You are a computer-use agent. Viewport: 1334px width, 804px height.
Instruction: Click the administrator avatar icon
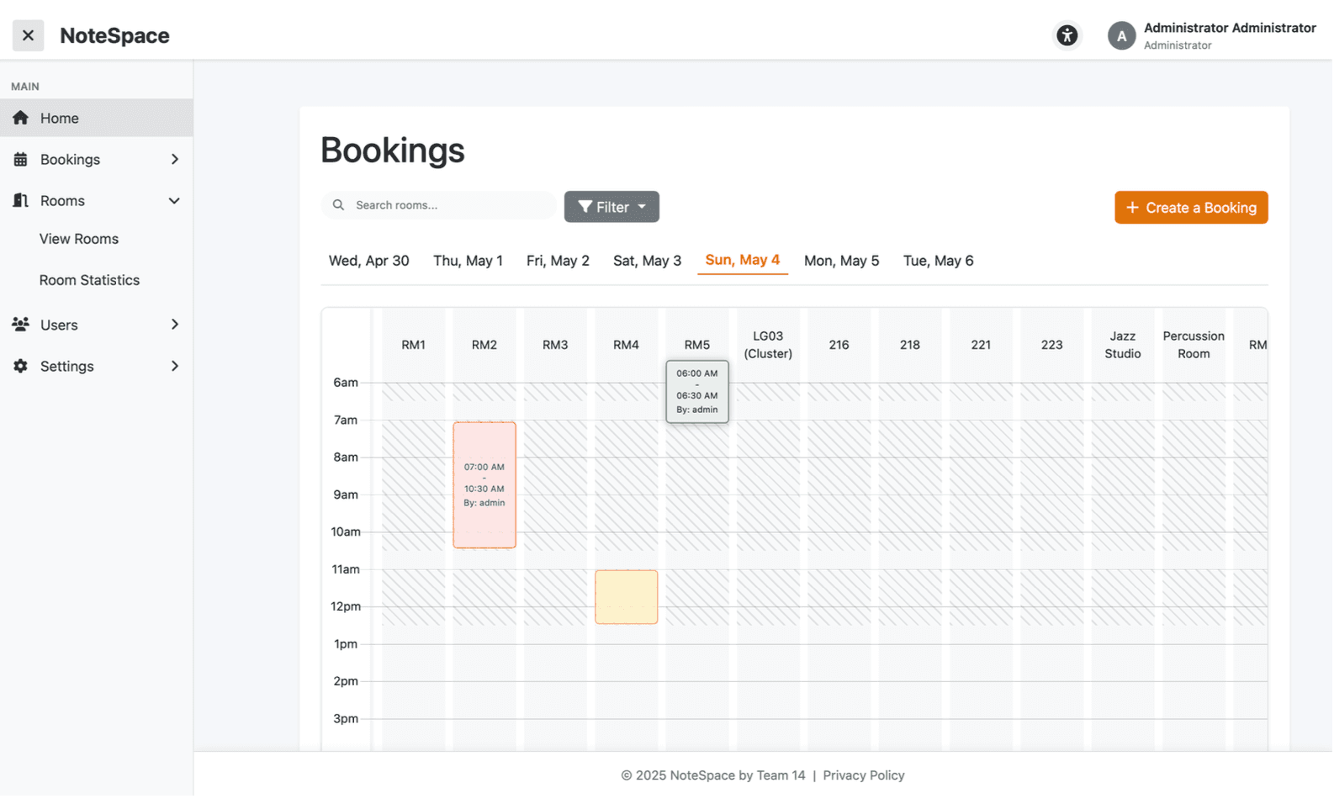coord(1120,36)
